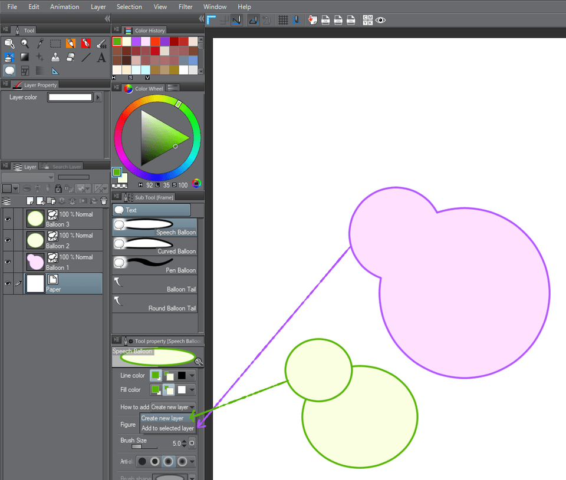Viewport: 566px width, 480px height.
Task: Choose Add to selected layer option
Action: 167,428
